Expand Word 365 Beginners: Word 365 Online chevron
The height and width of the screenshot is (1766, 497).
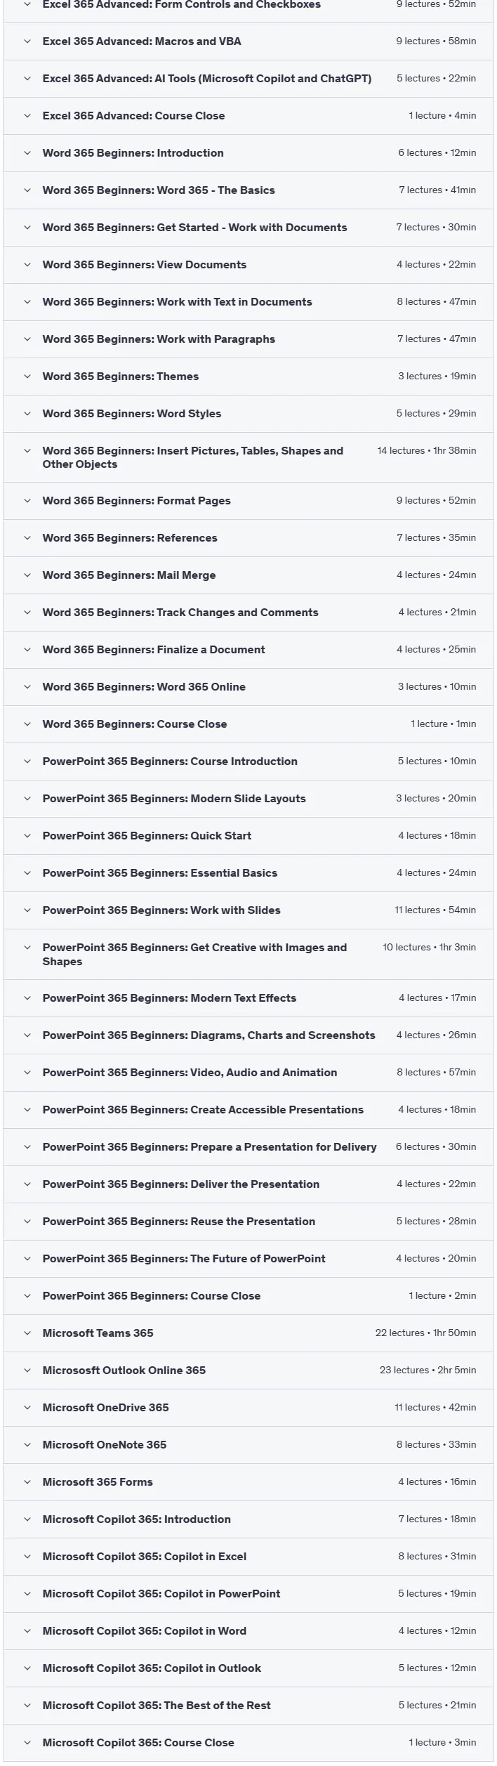pyautogui.click(x=27, y=687)
